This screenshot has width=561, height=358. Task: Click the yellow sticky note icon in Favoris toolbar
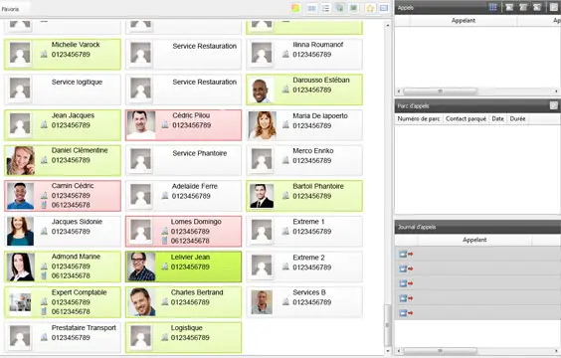coord(295,8)
